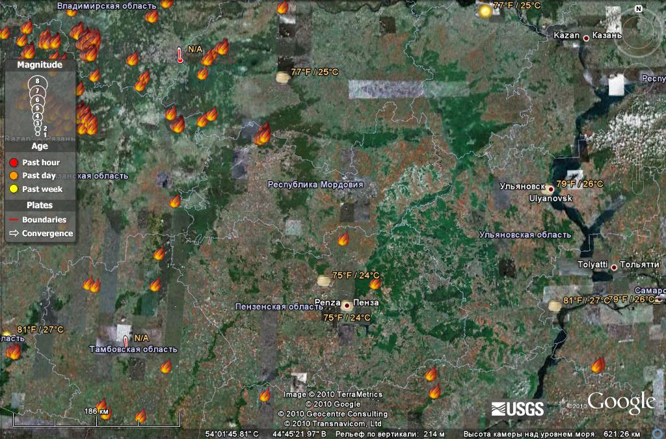666x439 pixels.
Task: Click the 75°F / 24°C label below Penza
Action: pos(347,317)
